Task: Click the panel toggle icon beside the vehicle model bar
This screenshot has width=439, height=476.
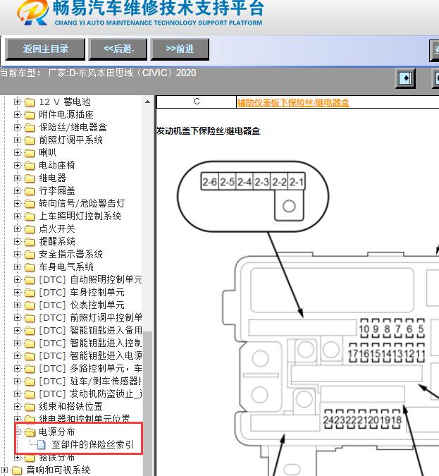Action: (x=406, y=78)
